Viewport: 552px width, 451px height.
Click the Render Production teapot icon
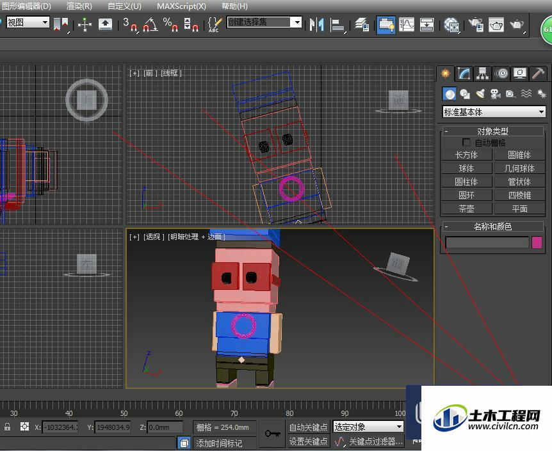point(517,25)
